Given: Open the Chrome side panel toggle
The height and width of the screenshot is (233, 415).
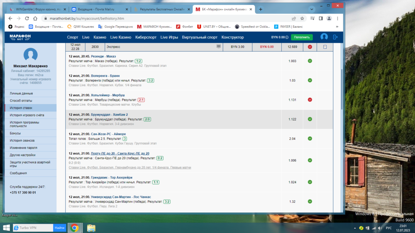Looking at the screenshot, I should tap(321, 18).
